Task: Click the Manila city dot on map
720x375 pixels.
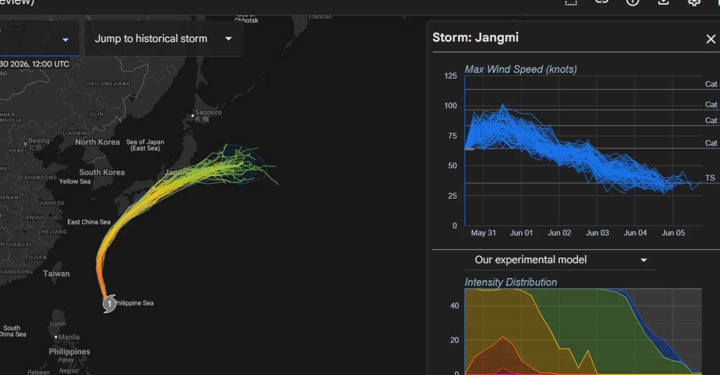Action: (56, 337)
